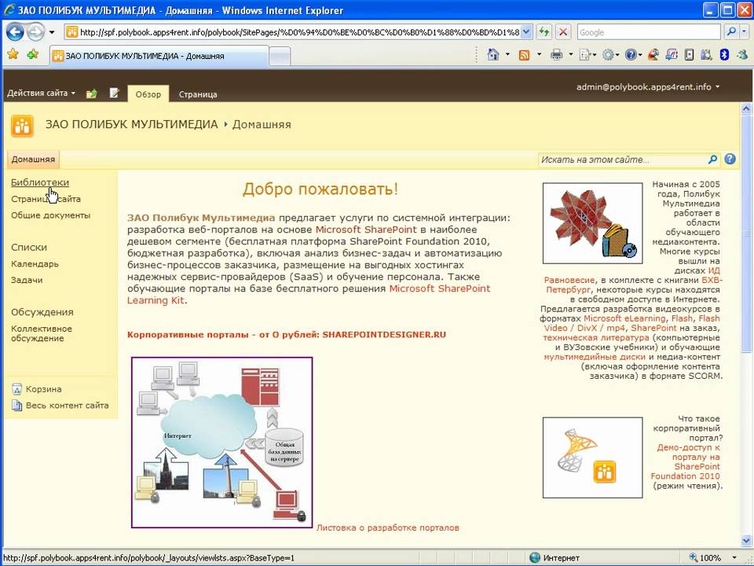
Task: Open the Календарь list
Action: click(35, 264)
